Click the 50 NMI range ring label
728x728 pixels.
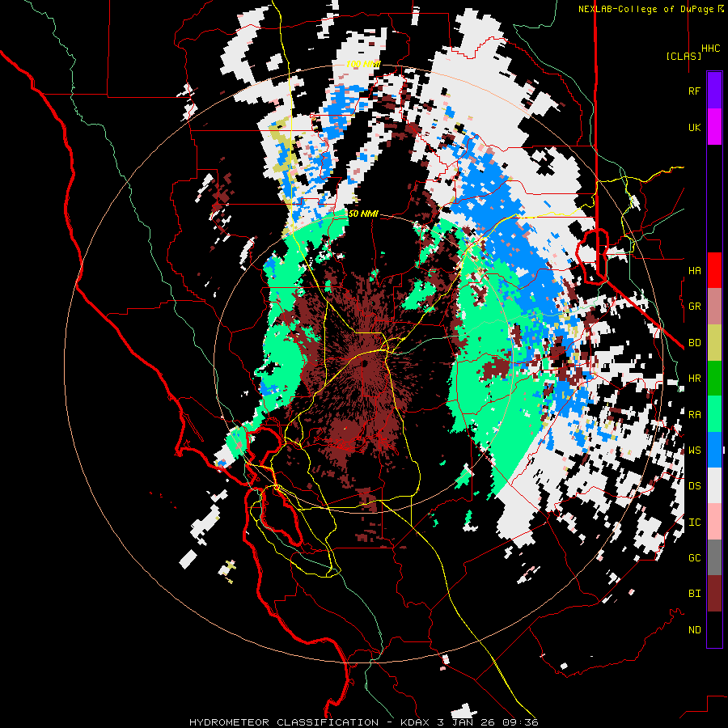click(363, 214)
